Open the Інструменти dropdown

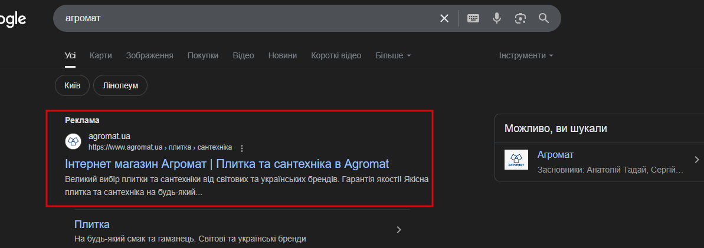(x=526, y=55)
